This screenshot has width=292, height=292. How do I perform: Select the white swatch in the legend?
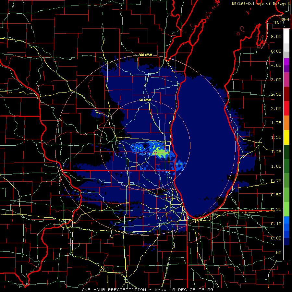(x=286, y=36)
